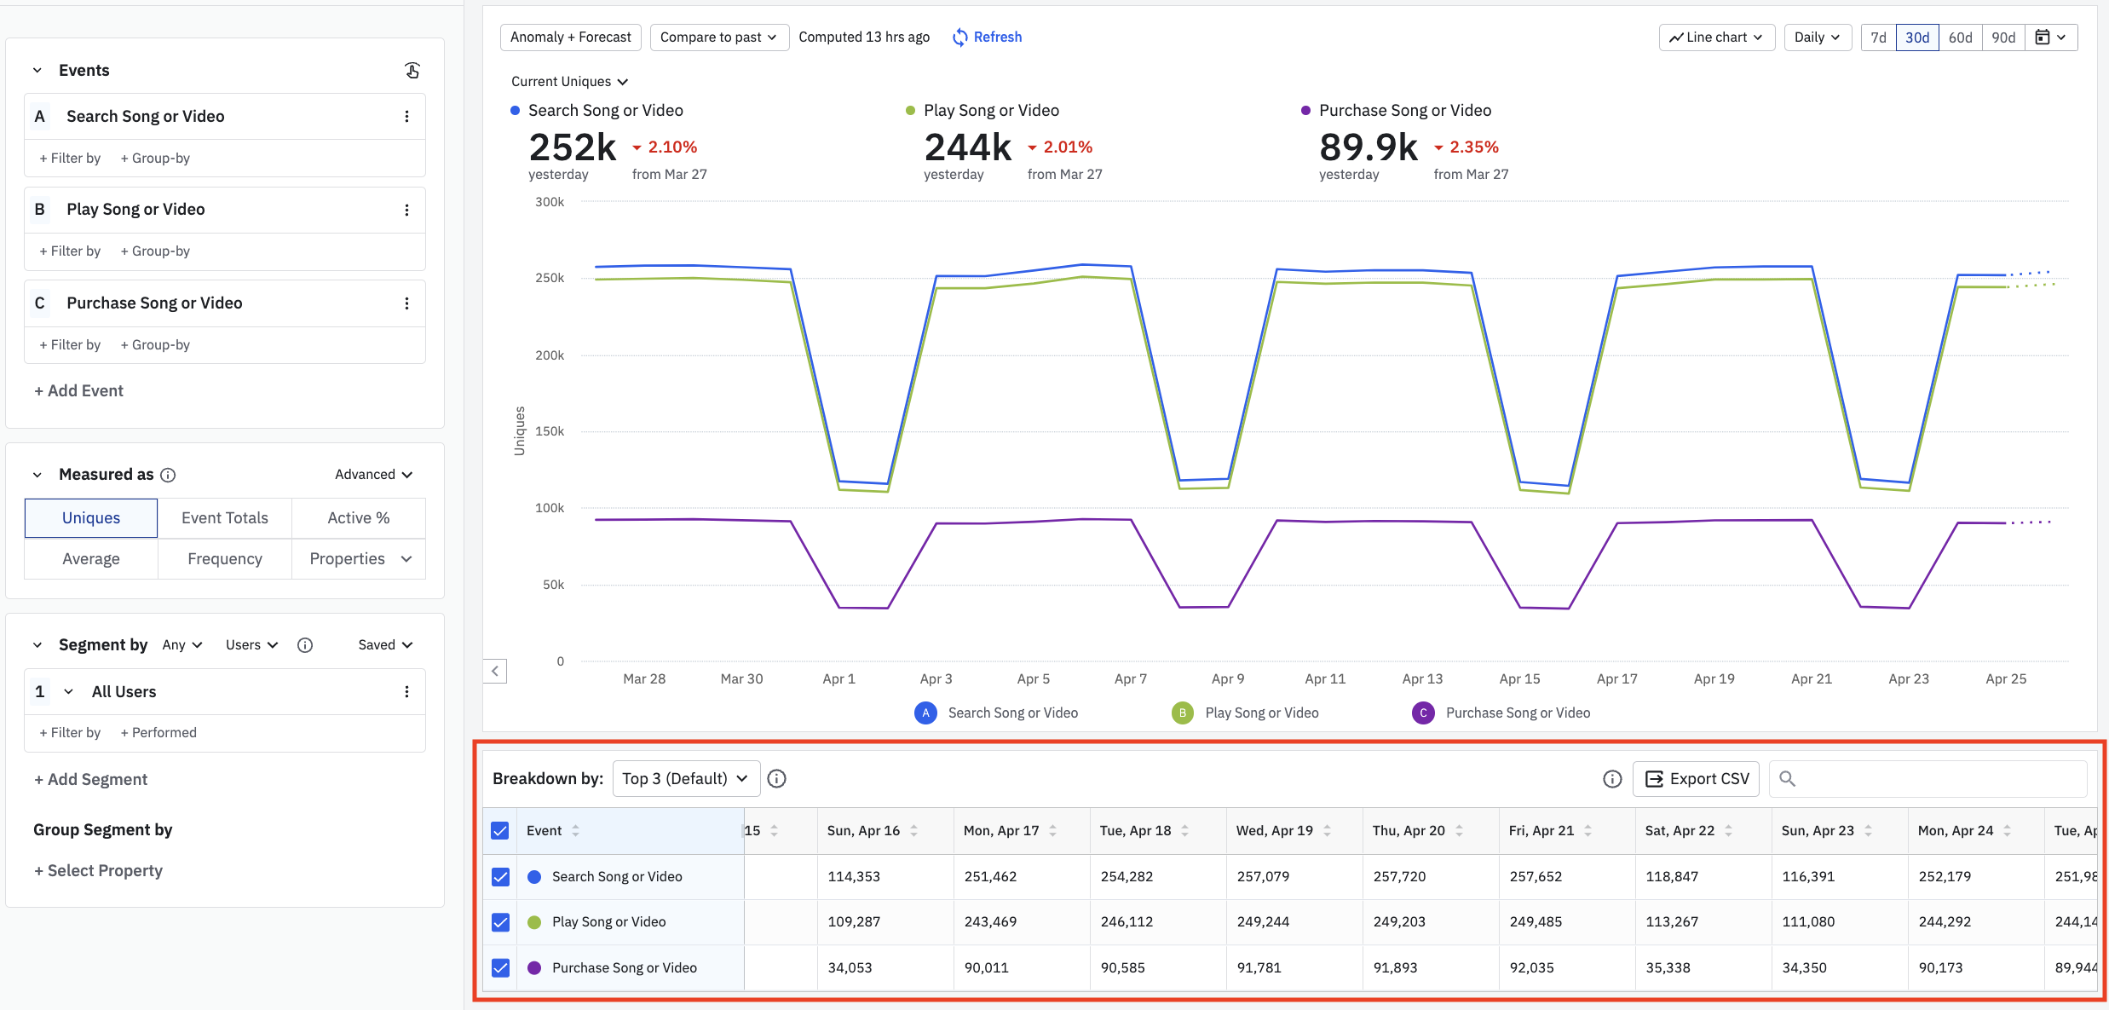
Task: Uncheck the Purchase Song or Video row checkbox
Action: 501,968
